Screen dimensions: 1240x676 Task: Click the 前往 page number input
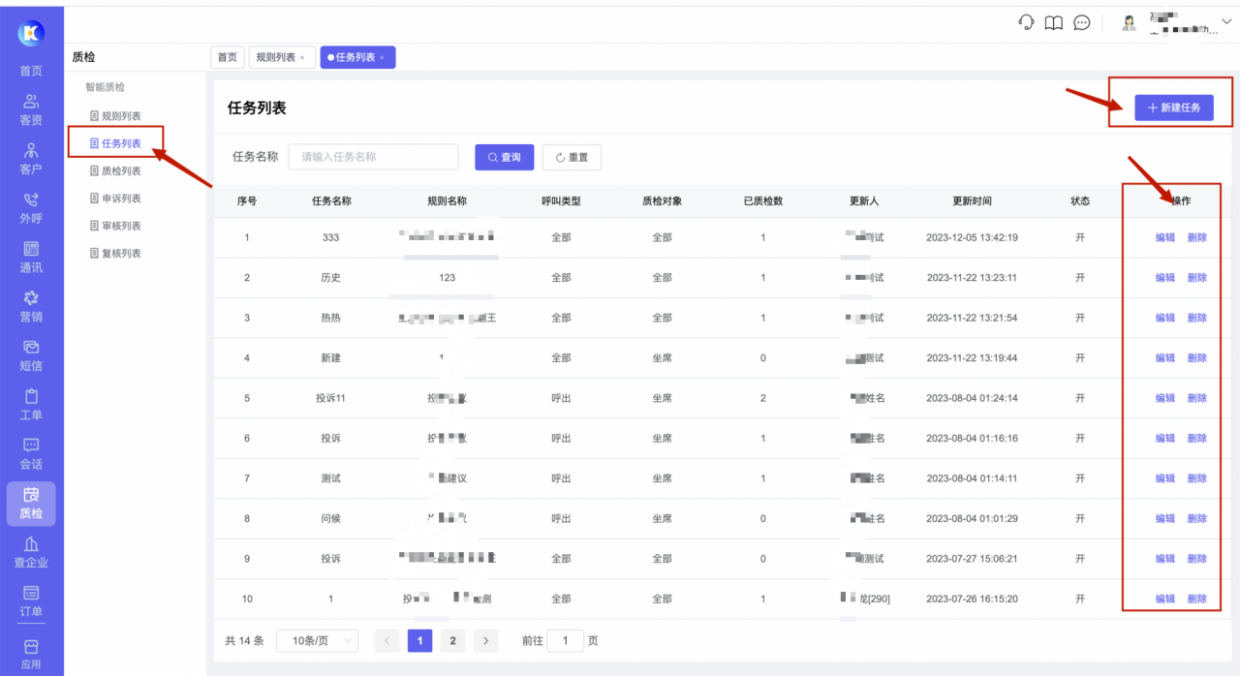point(566,640)
